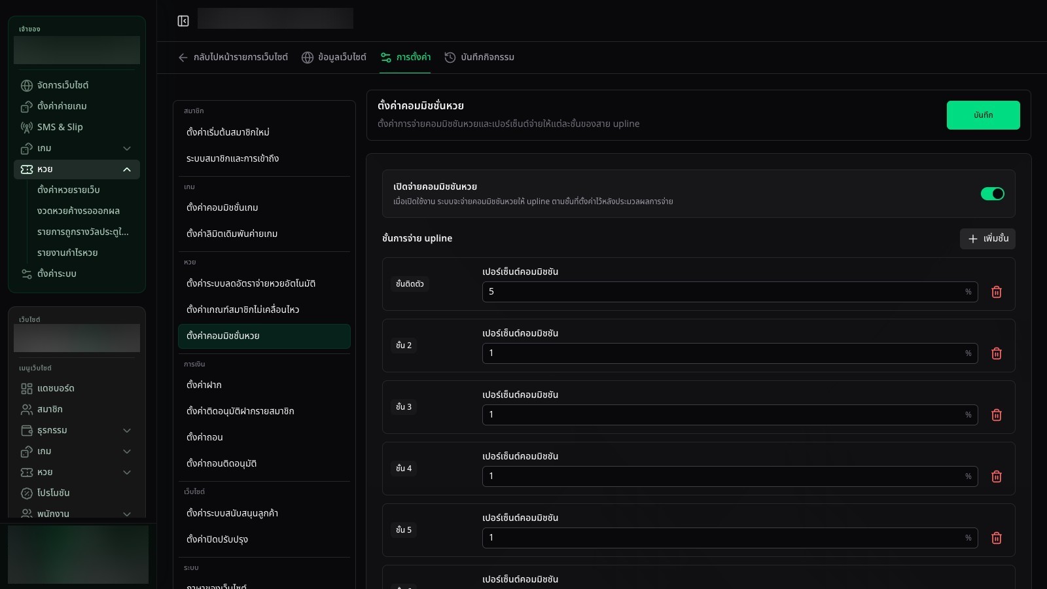Expand the เกม menu in owner sidebar

click(127, 149)
